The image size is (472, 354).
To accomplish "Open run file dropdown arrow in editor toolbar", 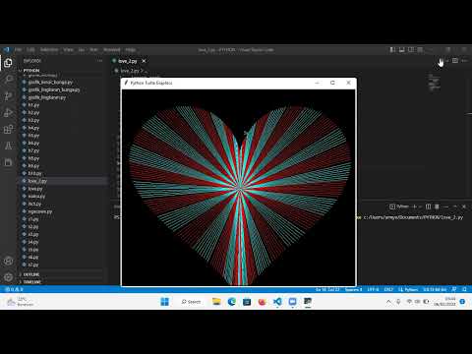I will pyautogui.click(x=447, y=61).
